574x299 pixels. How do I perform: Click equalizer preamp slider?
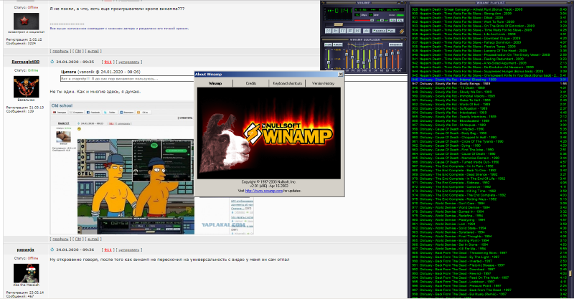click(x=329, y=60)
